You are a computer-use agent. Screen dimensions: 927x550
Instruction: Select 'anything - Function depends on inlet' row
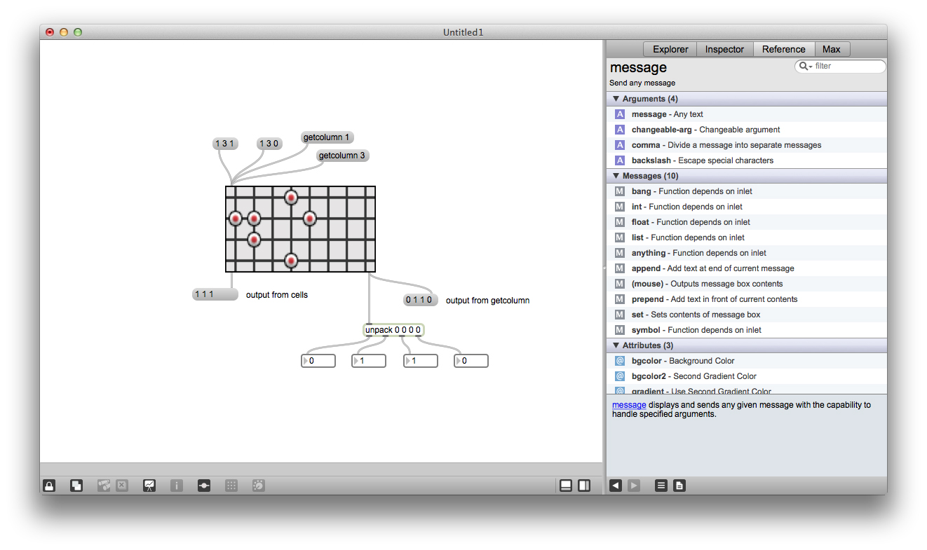(x=747, y=253)
